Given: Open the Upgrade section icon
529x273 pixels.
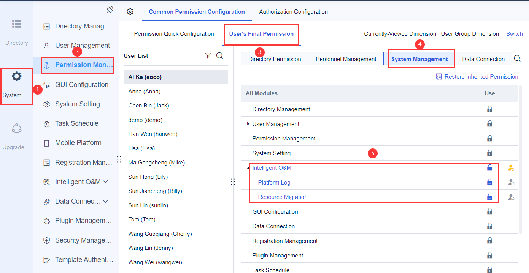Looking at the screenshot, I should click(x=16, y=128).
